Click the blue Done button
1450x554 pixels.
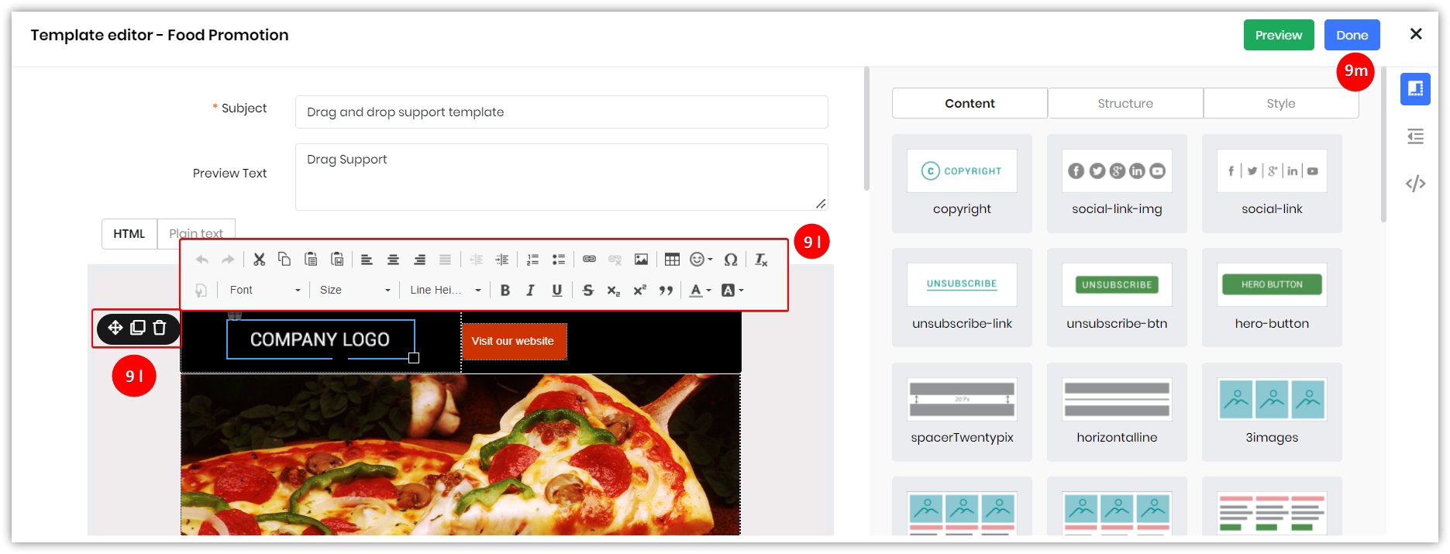coord(1352,35)
